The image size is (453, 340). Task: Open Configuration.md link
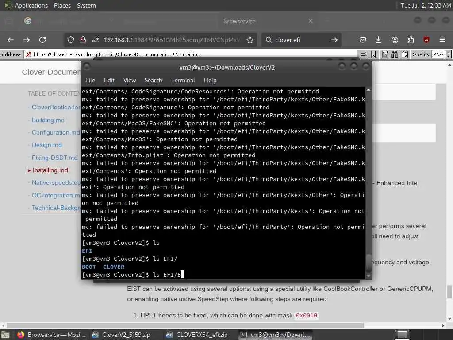pyautogui.click(x=56, y=132)
